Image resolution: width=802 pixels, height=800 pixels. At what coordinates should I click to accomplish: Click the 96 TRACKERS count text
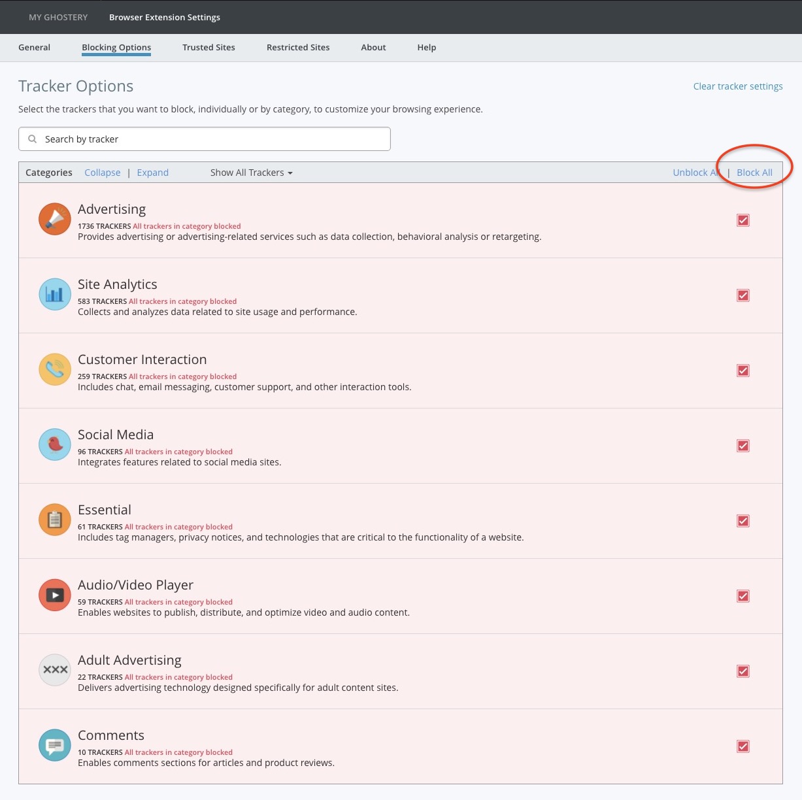(x=100, y=452)
